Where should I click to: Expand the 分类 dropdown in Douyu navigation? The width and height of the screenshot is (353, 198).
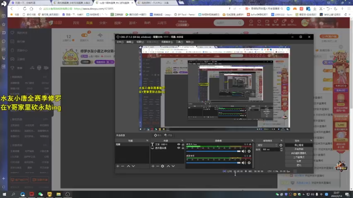tap(103, 23)
